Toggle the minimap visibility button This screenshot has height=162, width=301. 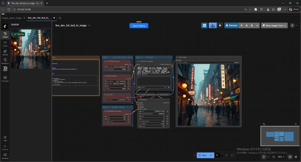pos(290,157)
